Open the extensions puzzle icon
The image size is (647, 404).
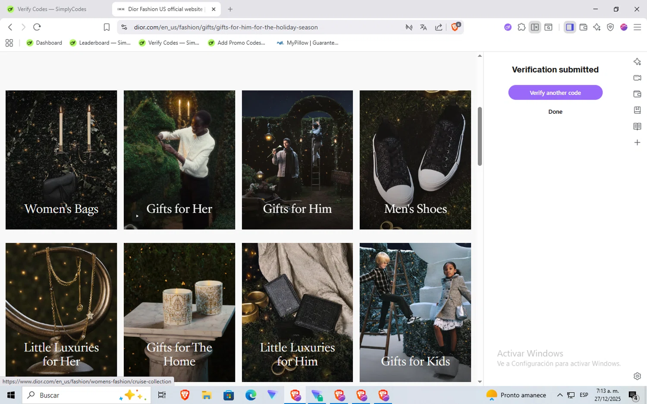coord(521,27)
